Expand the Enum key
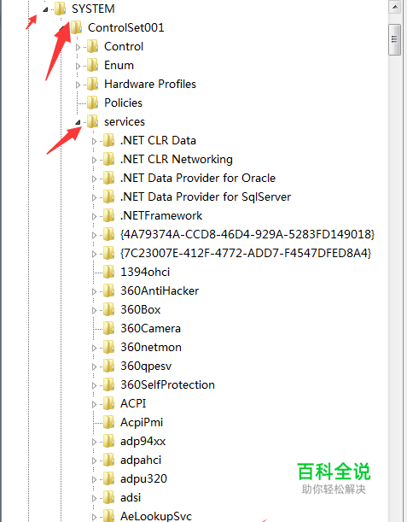 click(x=78, y=66)
